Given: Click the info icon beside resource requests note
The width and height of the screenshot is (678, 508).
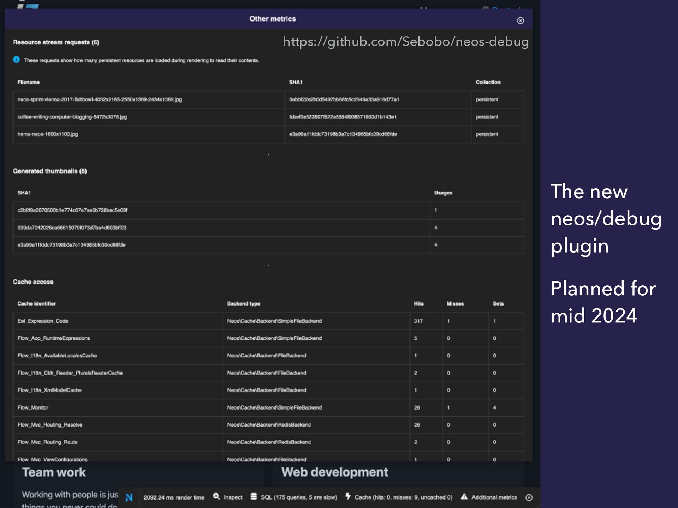Looking at the screenshot, I should pos(16,60).
